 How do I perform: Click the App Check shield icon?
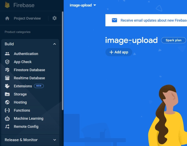[7, 62]
